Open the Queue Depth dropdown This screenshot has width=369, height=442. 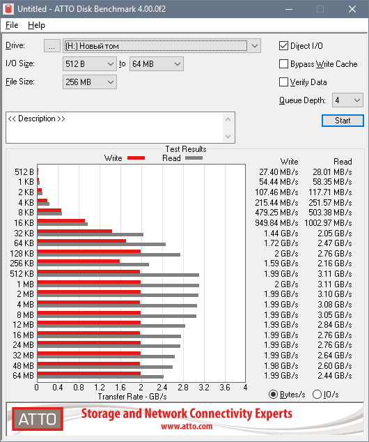[x=347, y=100]
